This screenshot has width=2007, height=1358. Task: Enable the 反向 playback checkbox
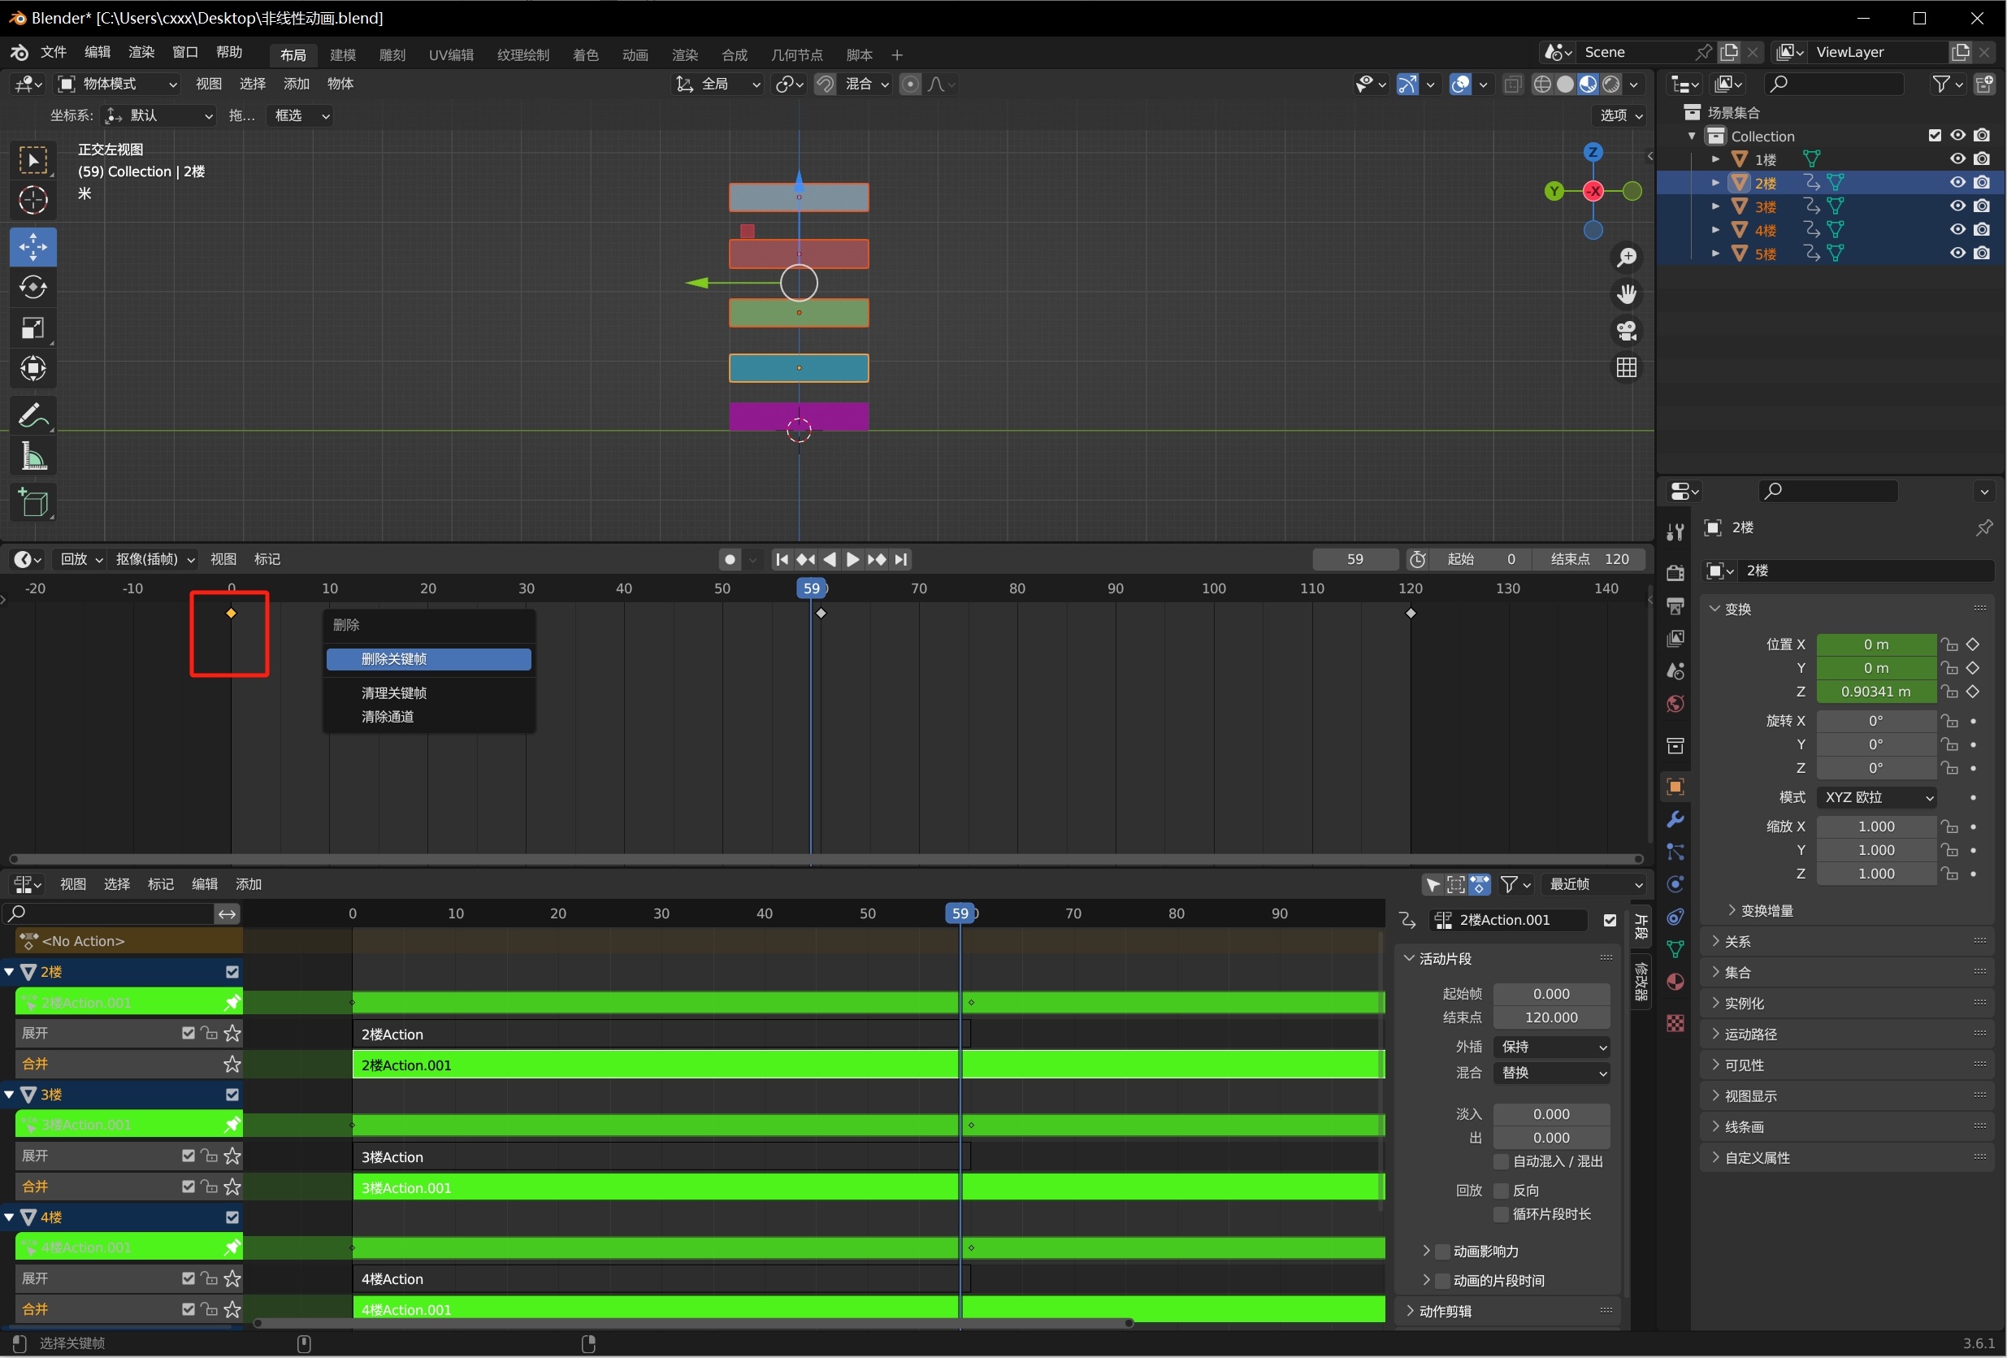[x=1502, y=1191]
